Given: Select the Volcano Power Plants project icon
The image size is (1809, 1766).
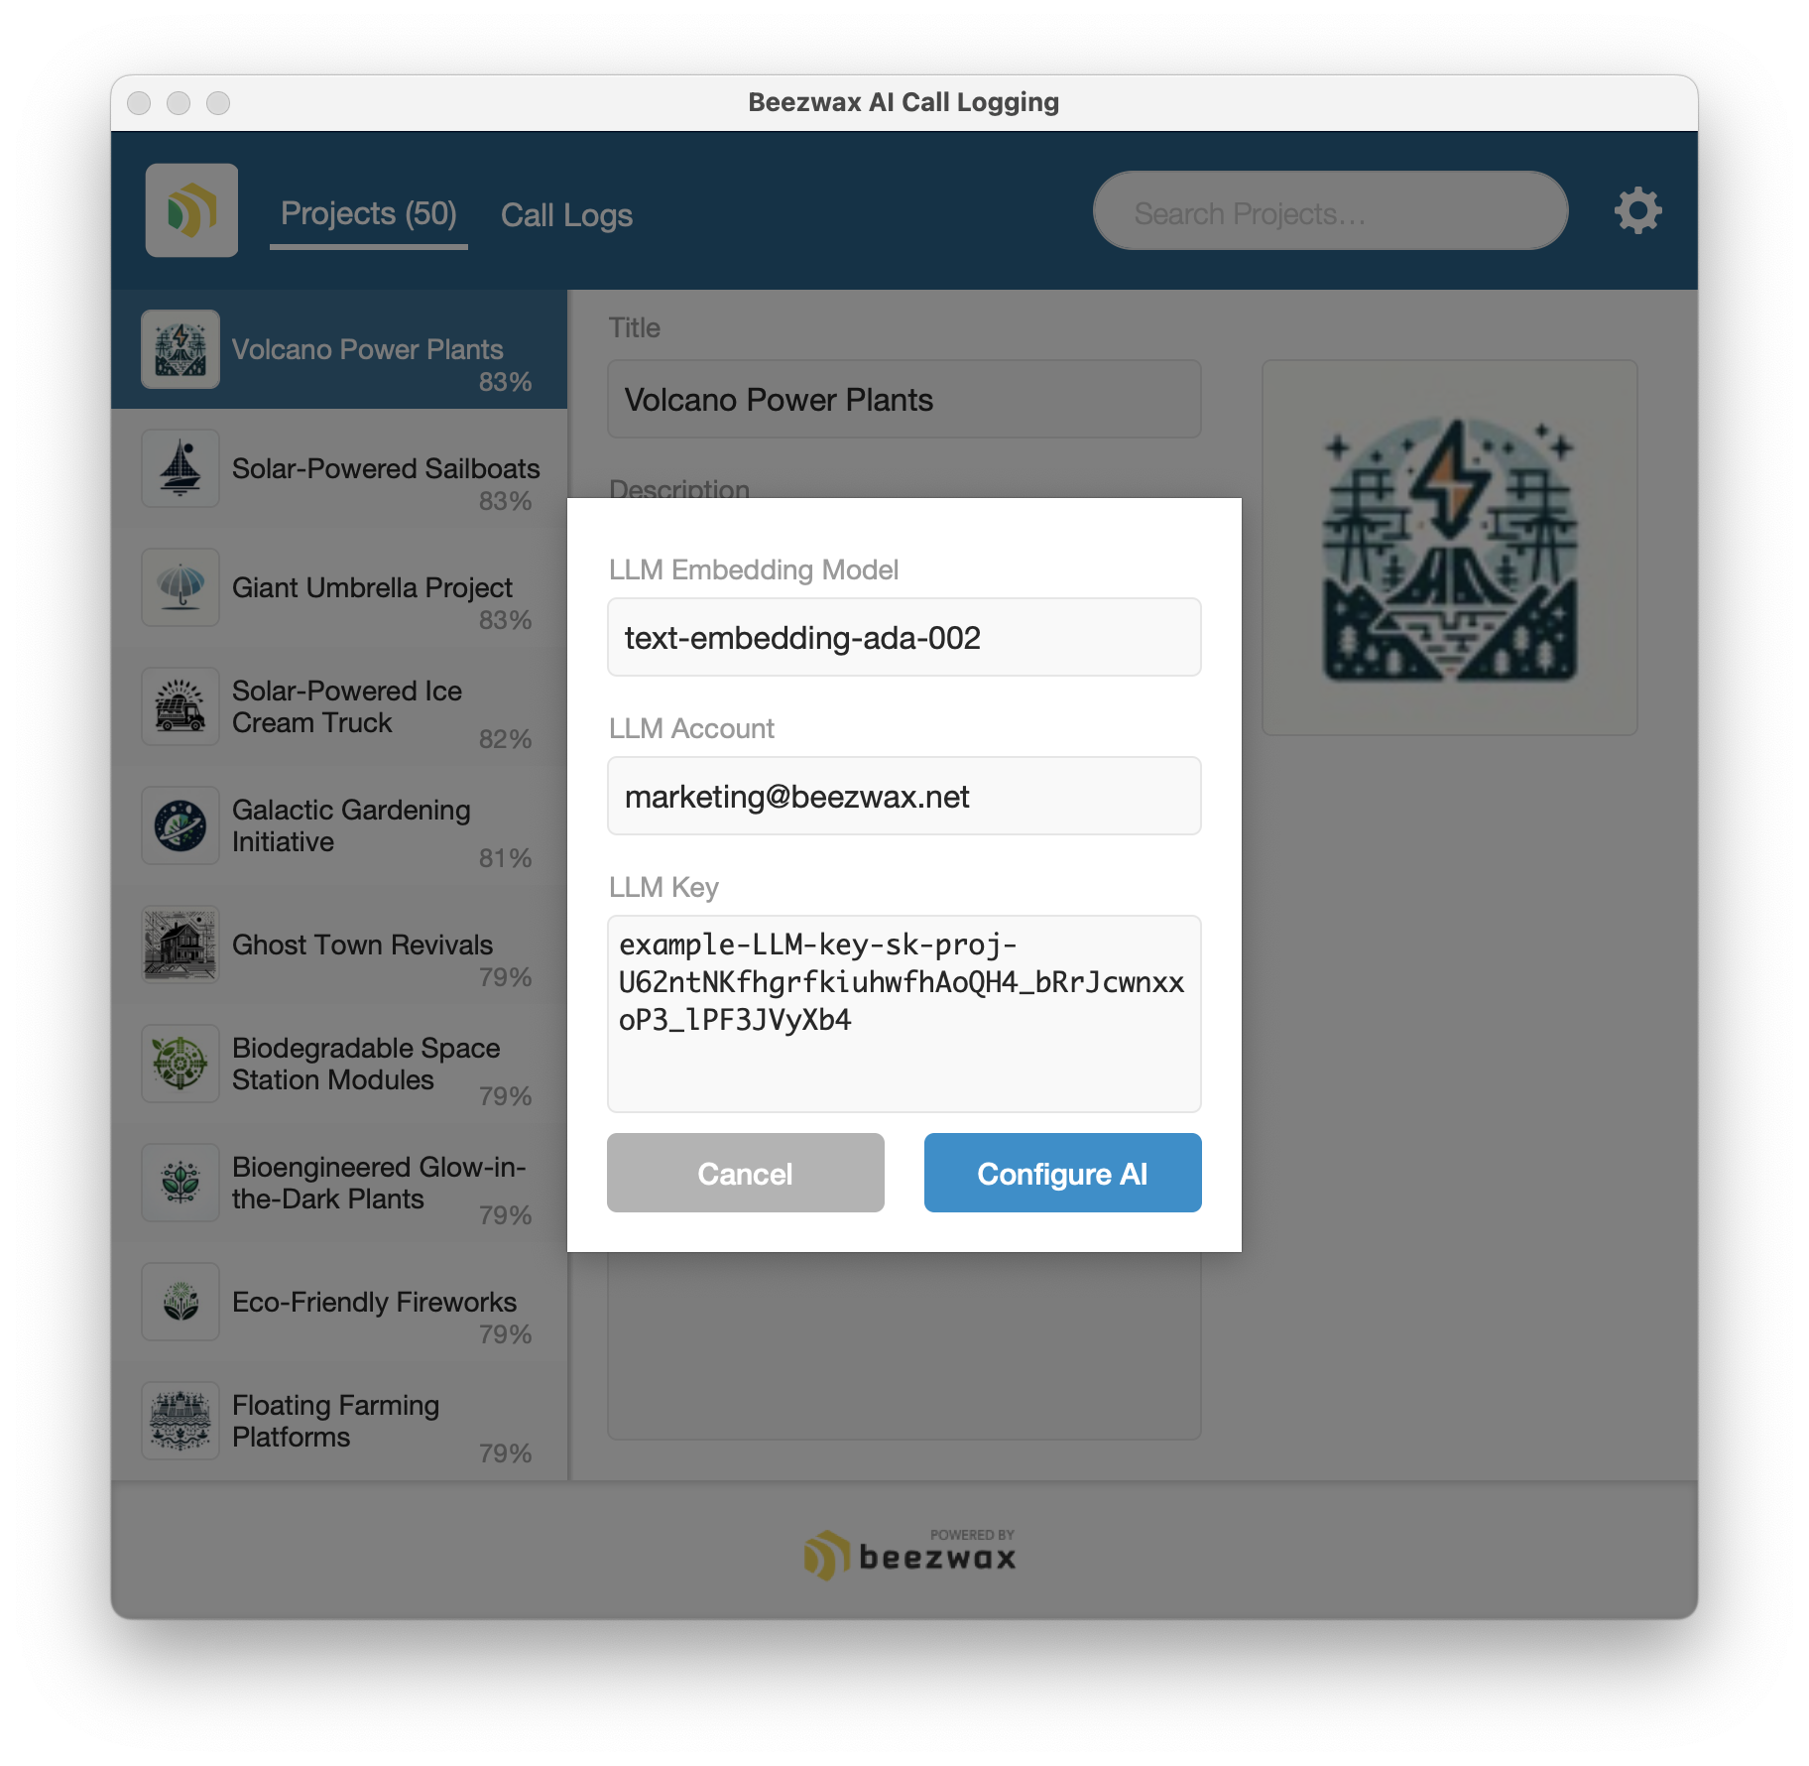Looking at the screenshot, I should 181,349.
